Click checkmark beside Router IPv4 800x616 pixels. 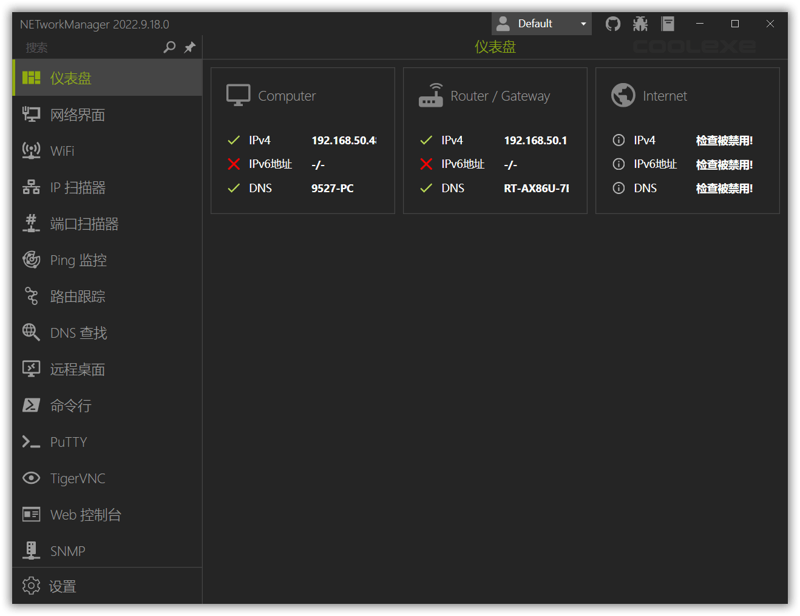426,140
